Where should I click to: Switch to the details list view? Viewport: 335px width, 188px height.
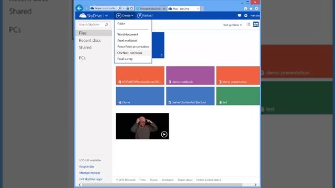coord(249,25)
